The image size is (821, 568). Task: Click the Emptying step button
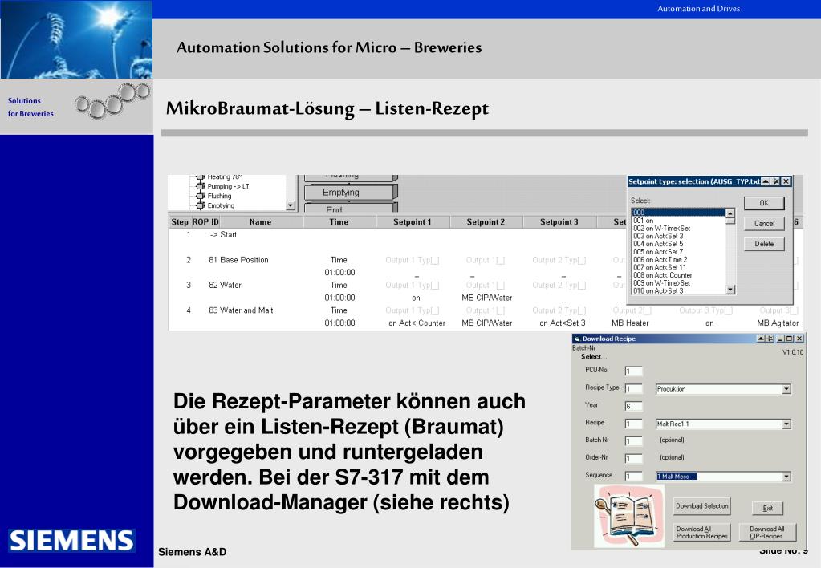pyautogui.click(x=349, y=192)
